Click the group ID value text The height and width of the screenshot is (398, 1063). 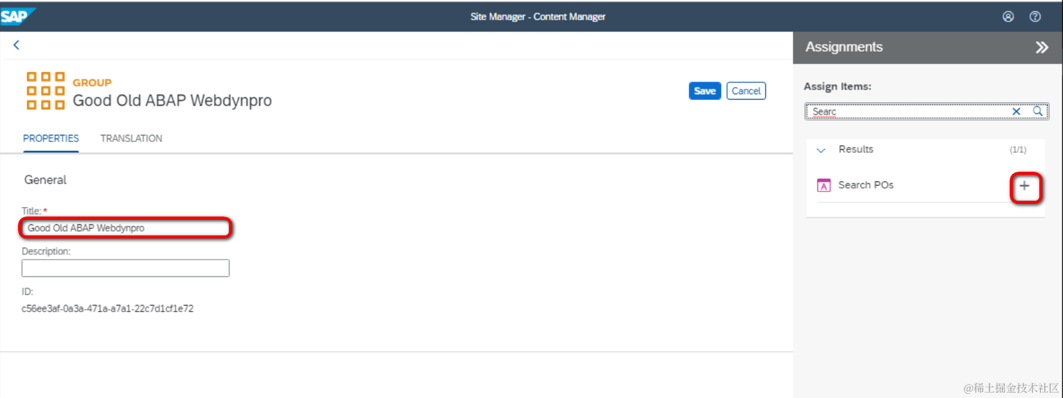[108, 308]
